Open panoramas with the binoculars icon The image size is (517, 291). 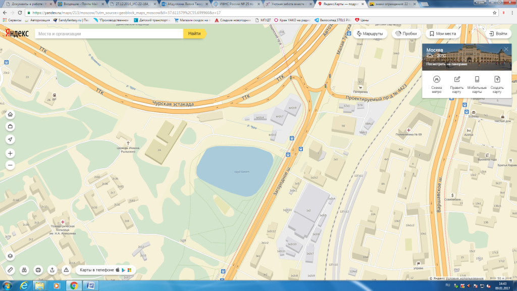coord(24,270)
